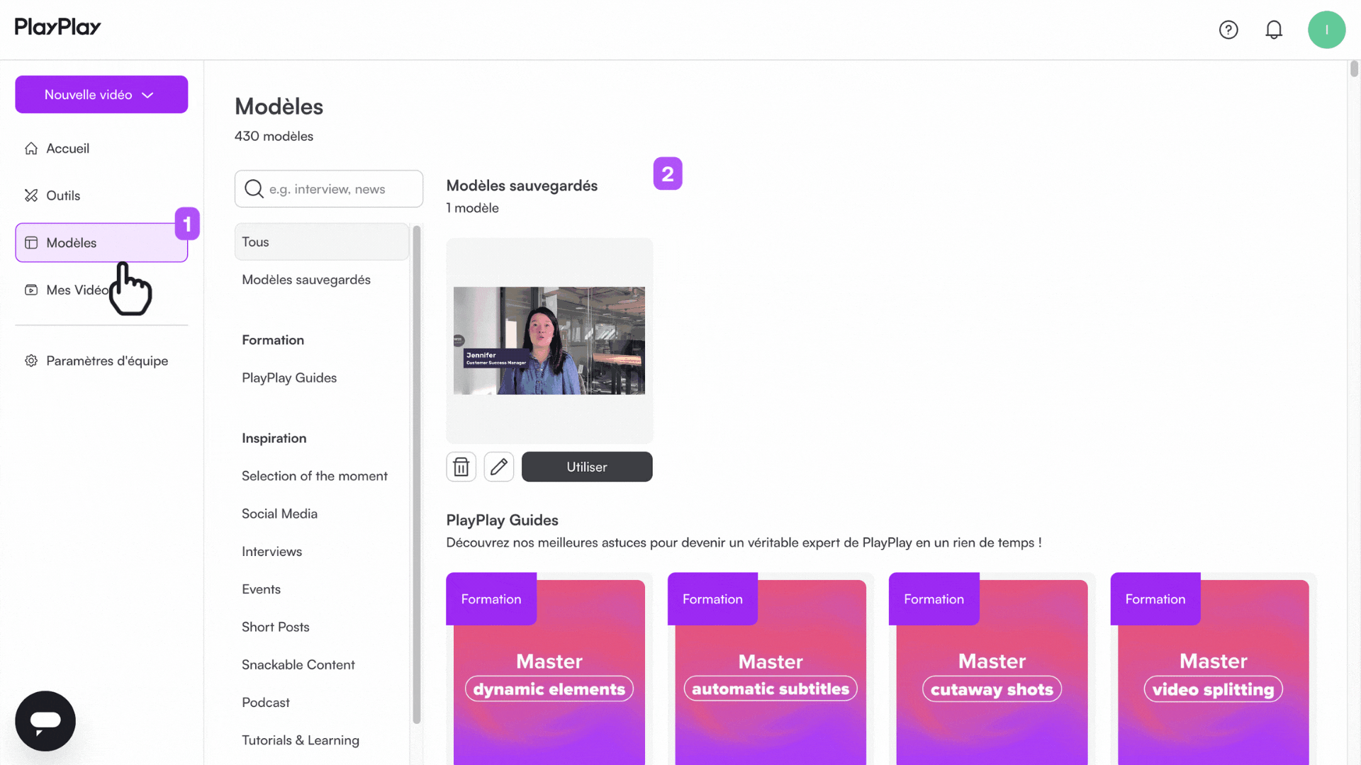Open notifications bell icon
Viewport: 1361px width, 765px height.
coord(1274,30)
